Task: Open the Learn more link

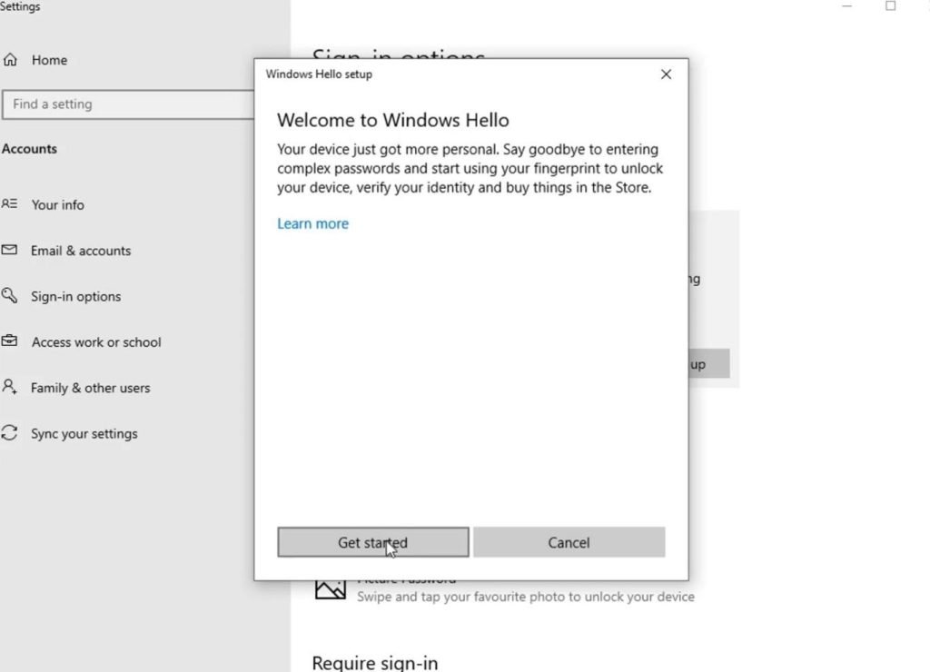Action: (x=312, y=223)
